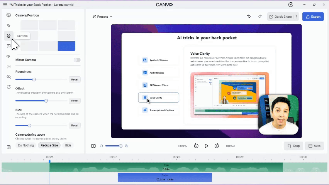Open the audio speaker sidebar icon
This screenshot has height=185, width=329.
point(8,56)
